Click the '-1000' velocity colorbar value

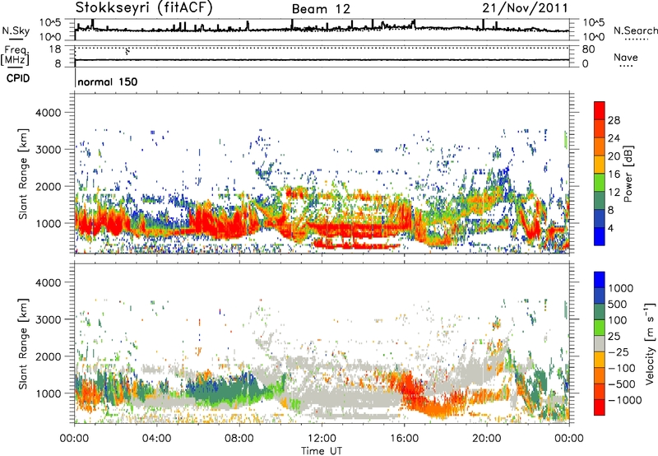pyautogui.click(x=624, y=400)
